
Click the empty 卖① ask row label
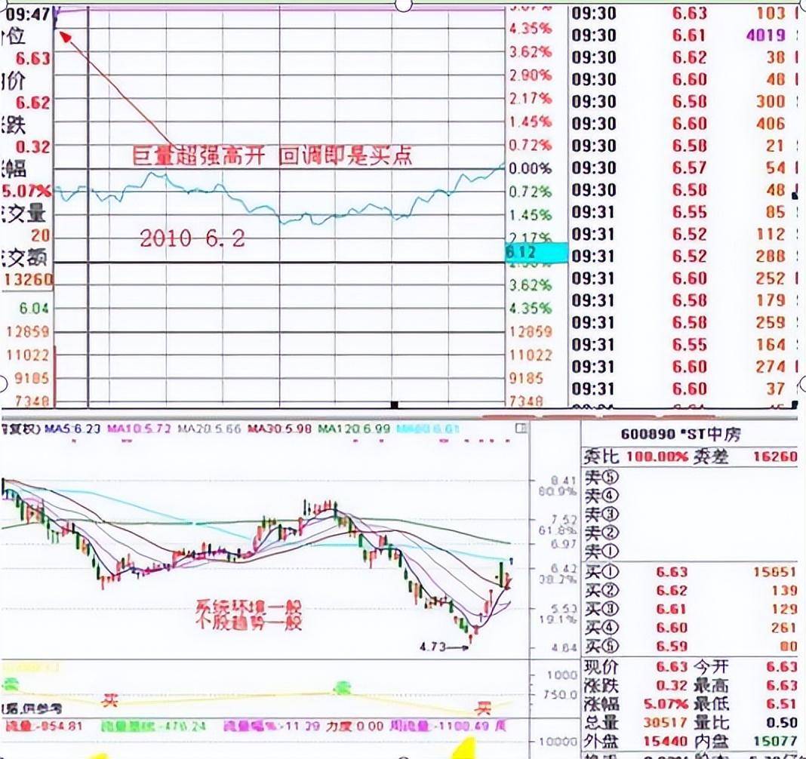(601, 552)
